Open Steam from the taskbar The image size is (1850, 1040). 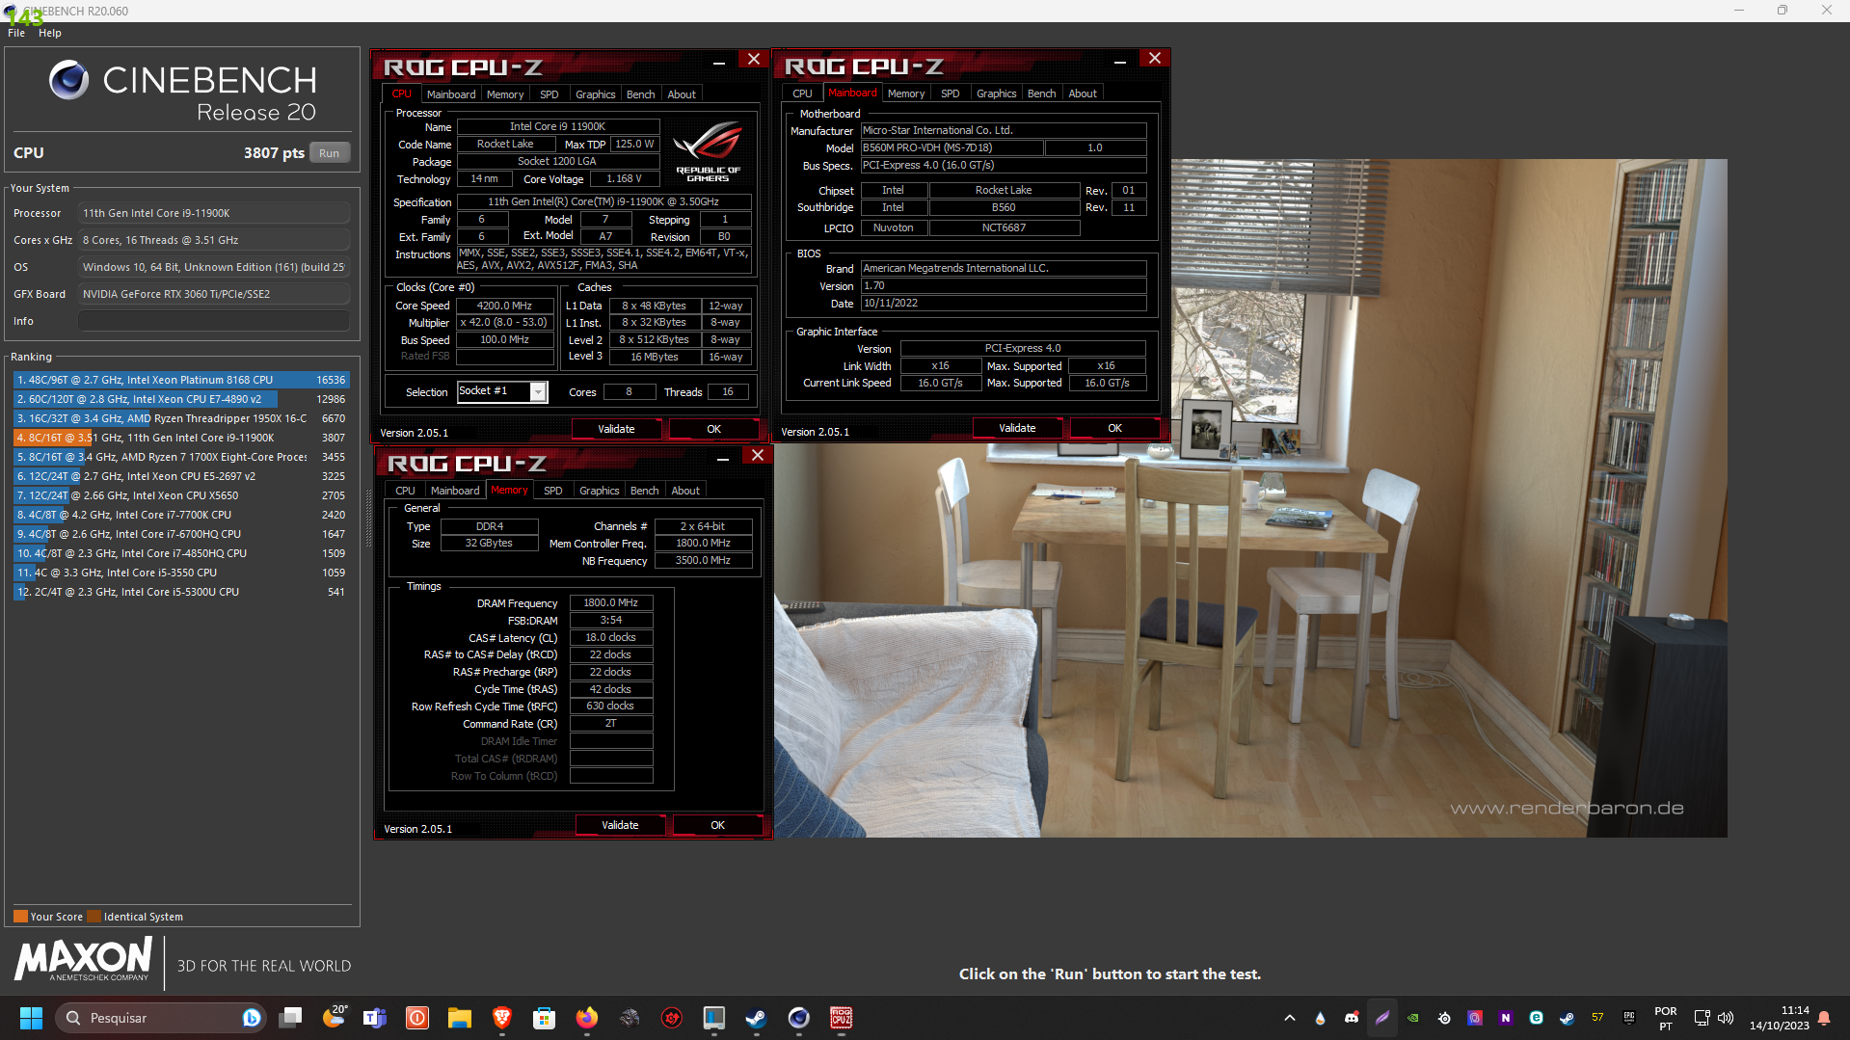[756, 1018]
